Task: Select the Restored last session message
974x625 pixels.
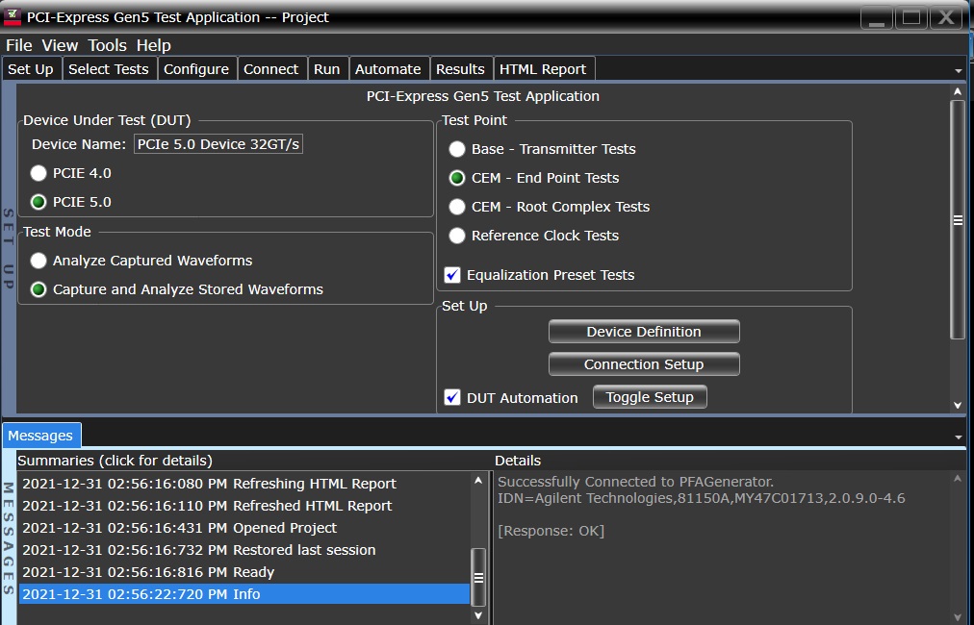Action: click(198, 550)
